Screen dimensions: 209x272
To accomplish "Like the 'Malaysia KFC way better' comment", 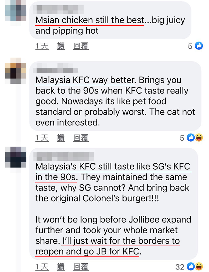I will (x=61, y=138).
